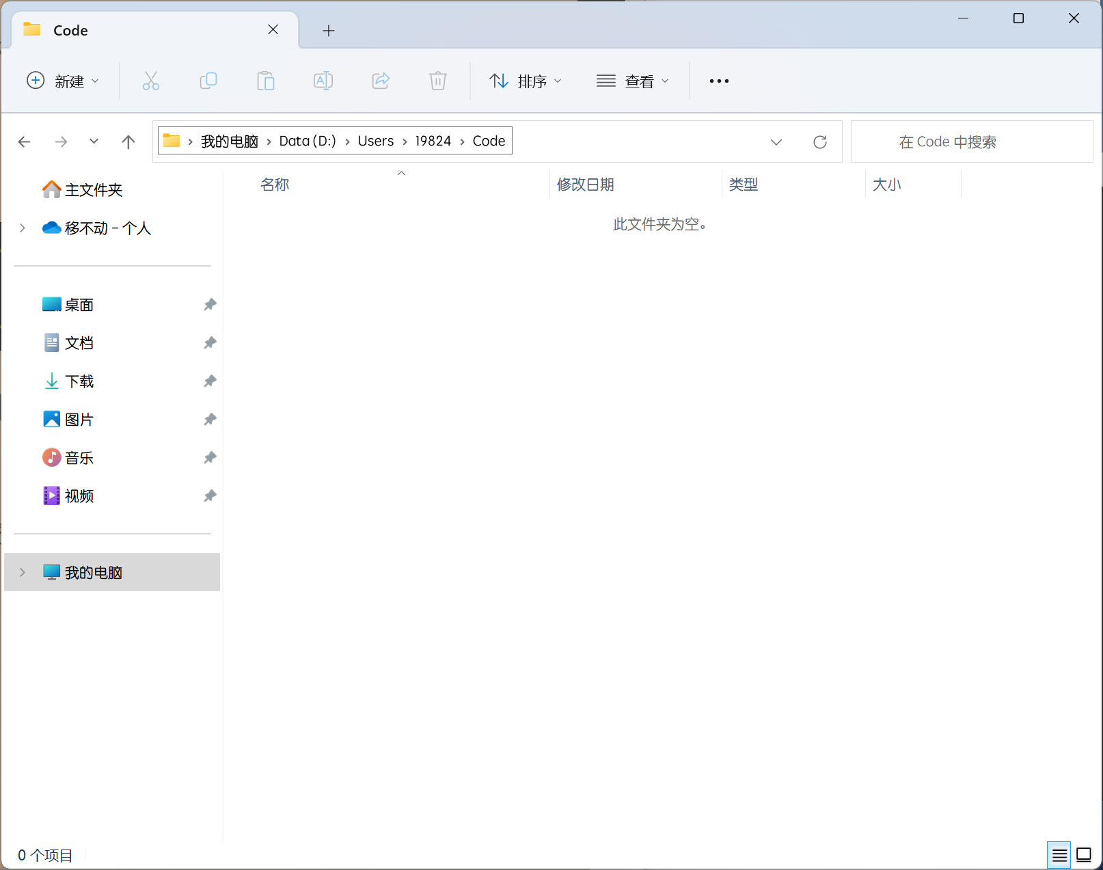Navigate to Users breadcrumb
This screenshot has width=1103, height=870.
point(376,141)
